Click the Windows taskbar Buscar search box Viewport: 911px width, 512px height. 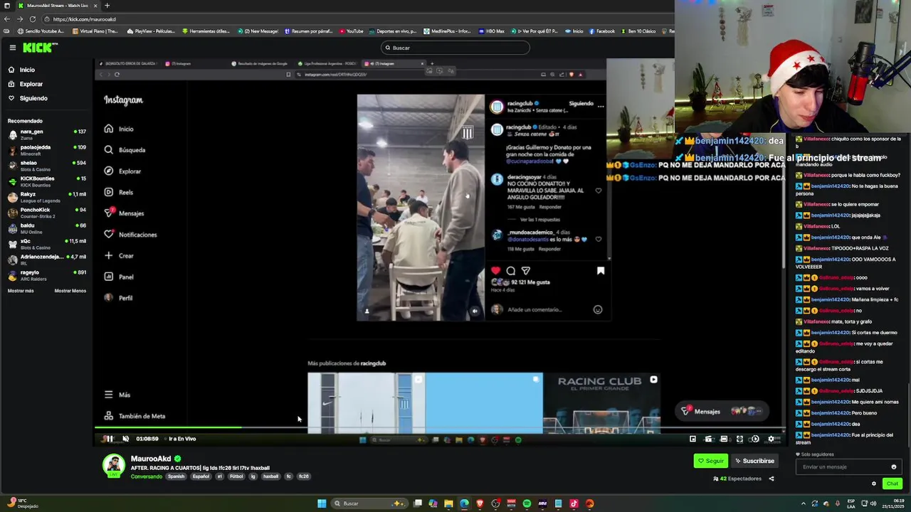tap(370, 503)
